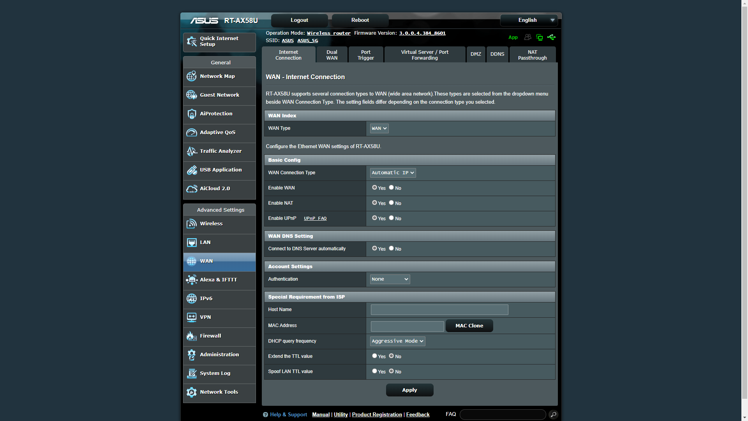748x421 pixels.
Task: Click the AiProtection shield icon
Action: (x=191, y=114)
